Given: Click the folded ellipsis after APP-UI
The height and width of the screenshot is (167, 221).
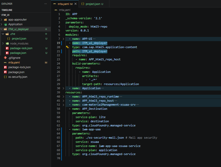Looking at the screenshot, I should click(94, 39).
